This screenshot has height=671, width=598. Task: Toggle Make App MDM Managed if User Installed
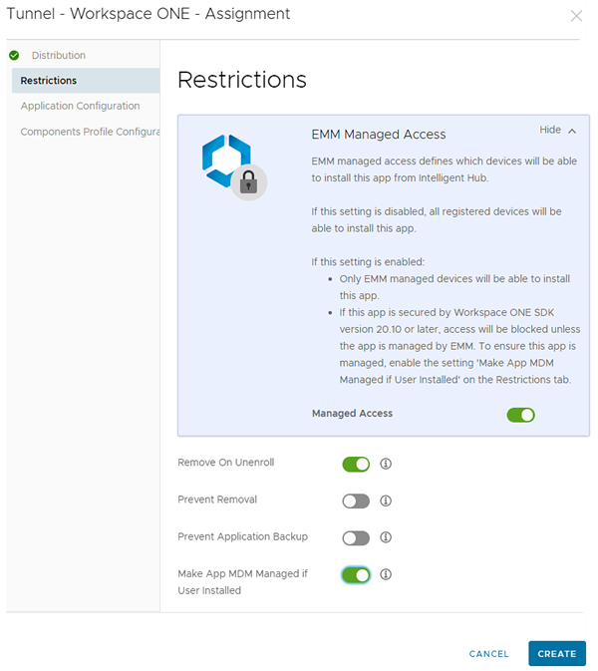tap(356, 575)
